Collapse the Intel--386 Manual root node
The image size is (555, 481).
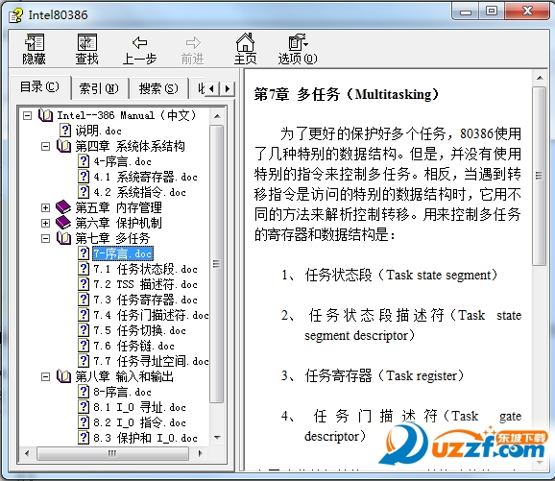tap(27, 115)
